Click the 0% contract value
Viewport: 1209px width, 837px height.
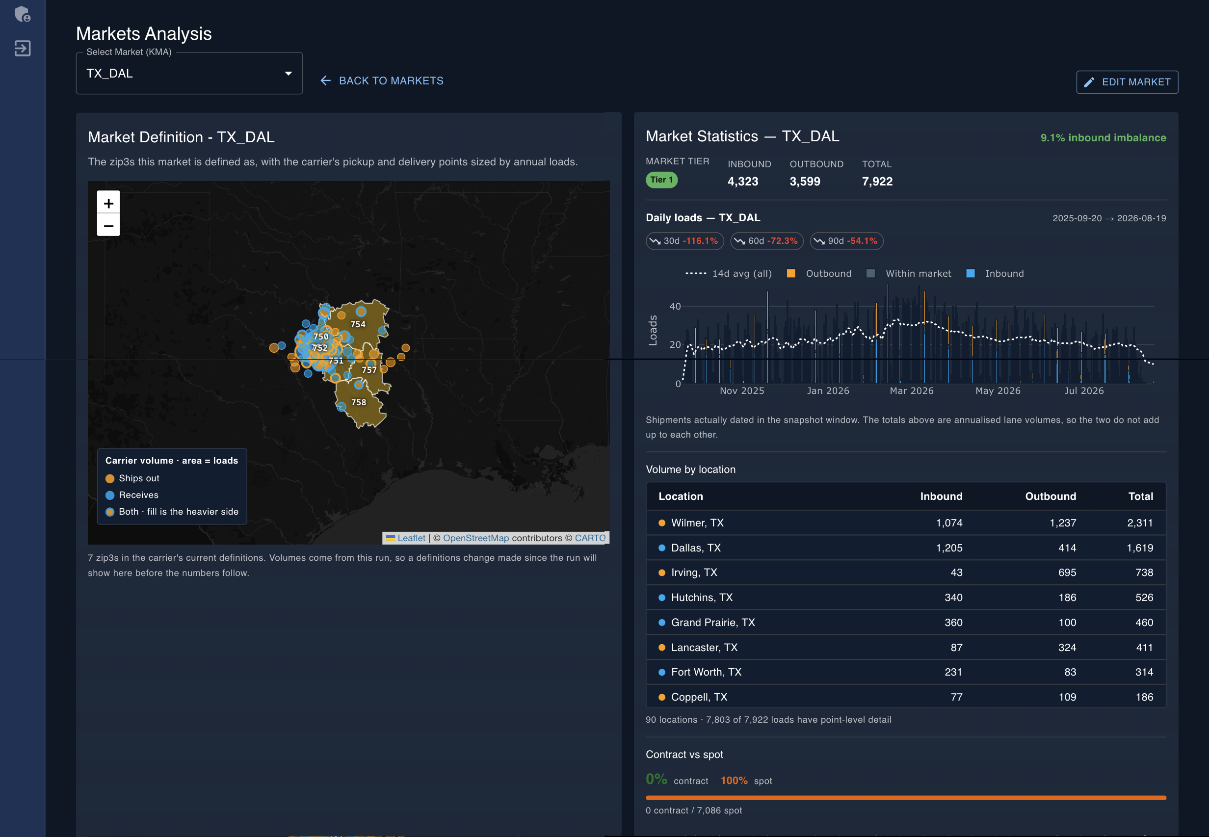(x=656, y=779)
